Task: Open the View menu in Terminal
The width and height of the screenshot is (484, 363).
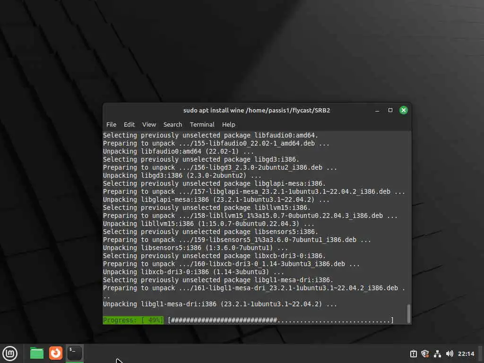Action: (149, 124)
